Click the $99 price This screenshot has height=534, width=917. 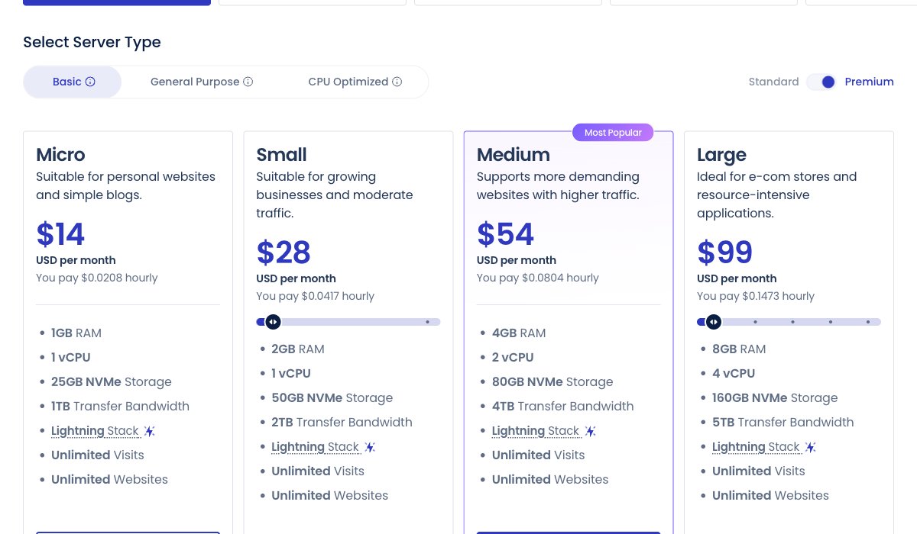pos(725,253)
